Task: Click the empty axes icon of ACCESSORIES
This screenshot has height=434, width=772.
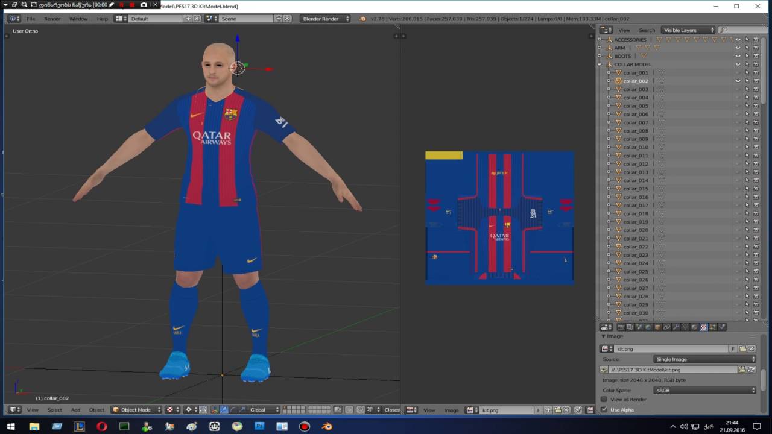Action: pos(609,40)
